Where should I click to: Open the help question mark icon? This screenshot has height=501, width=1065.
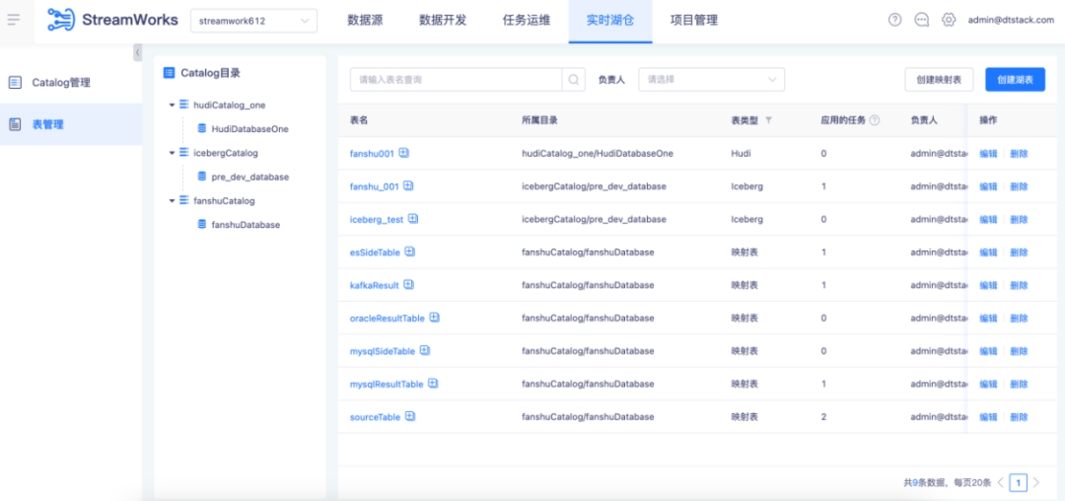895,20
